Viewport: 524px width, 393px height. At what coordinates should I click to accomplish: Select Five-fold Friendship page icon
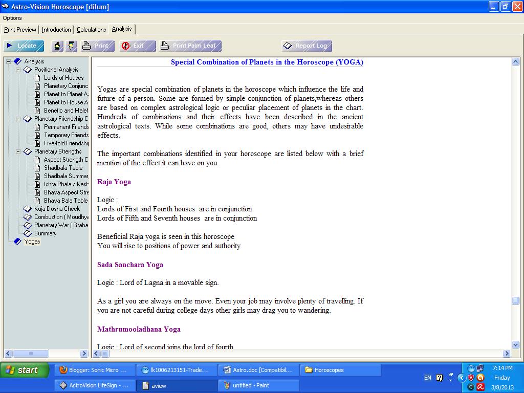pyautogui.click(x=37, y=143)
